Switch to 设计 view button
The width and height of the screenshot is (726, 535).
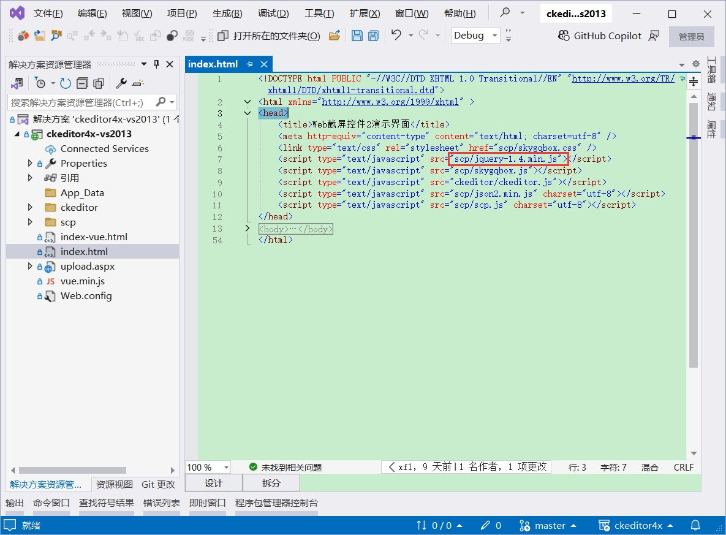pyautogui.click(x=214, y=483)
